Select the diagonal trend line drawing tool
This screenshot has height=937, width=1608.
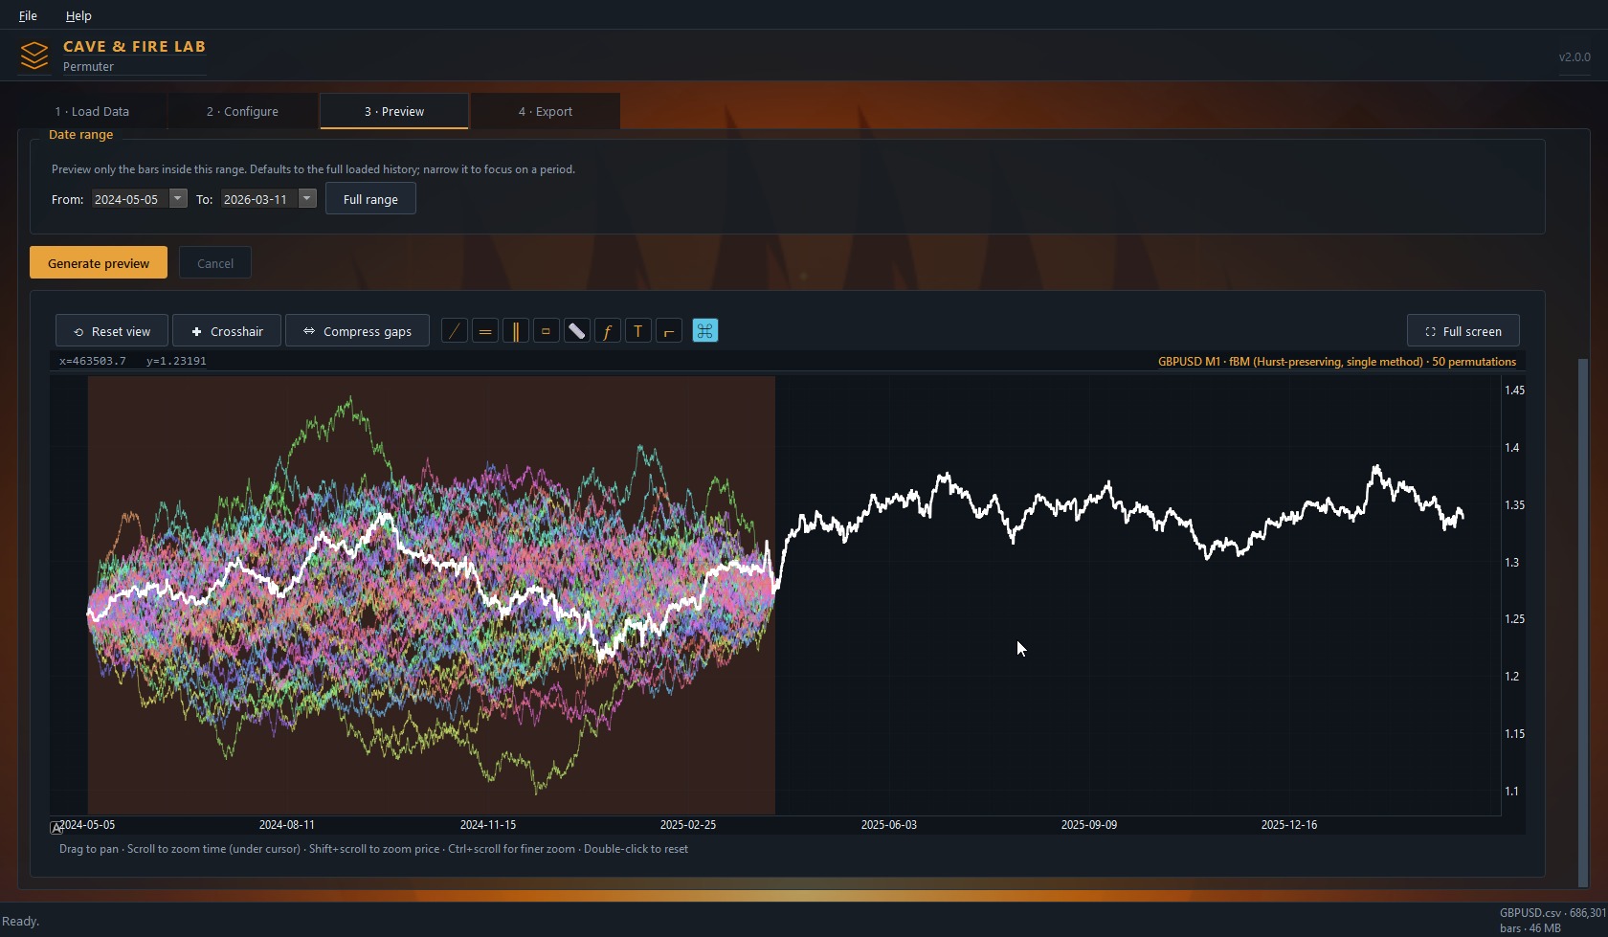tap(455, 331)
